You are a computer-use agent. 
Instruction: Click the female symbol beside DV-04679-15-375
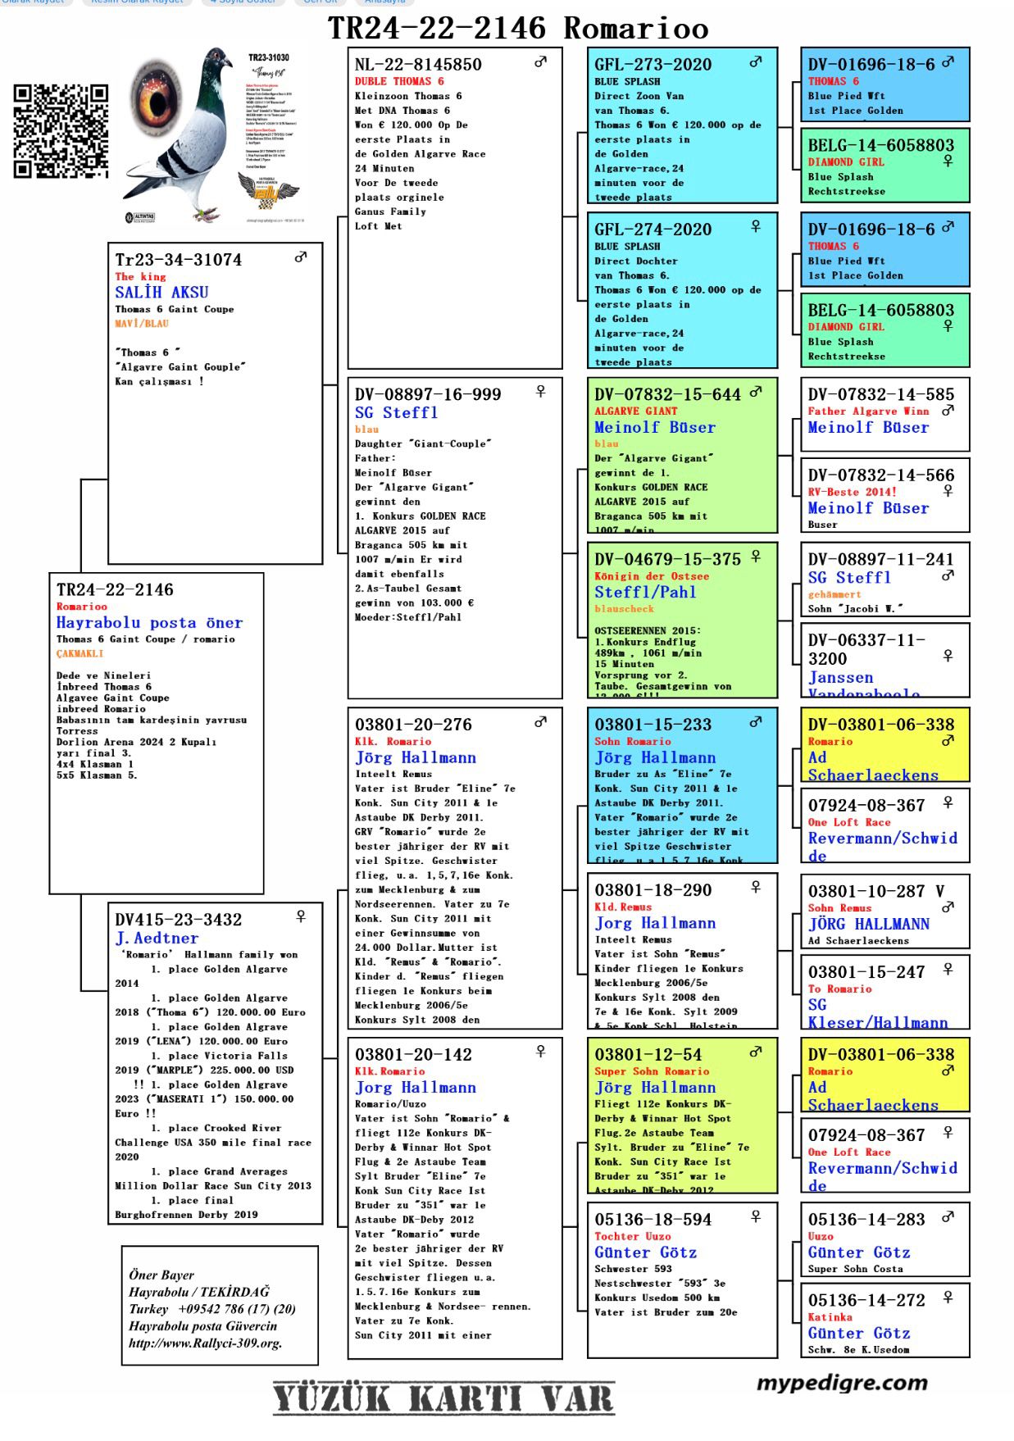756,557
